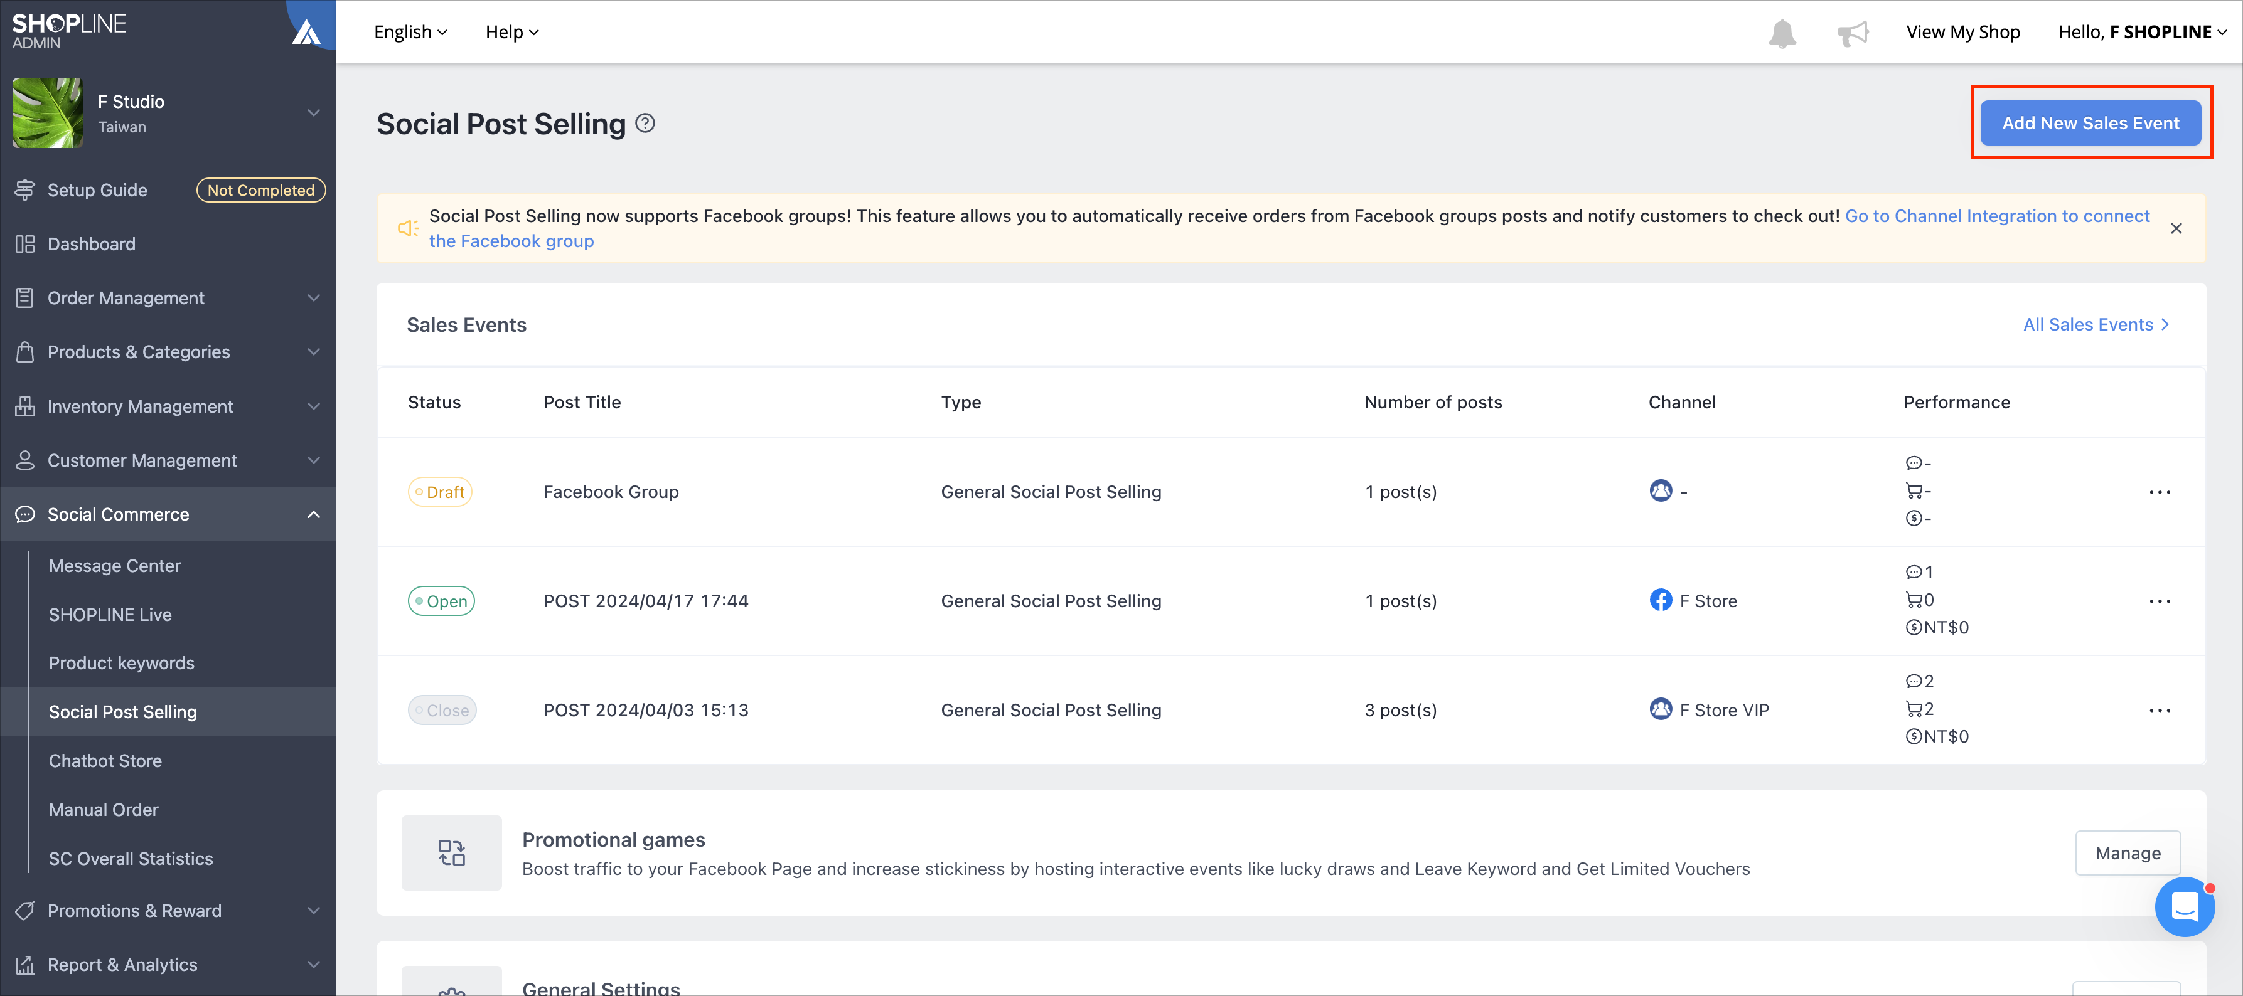Screen dimensions: 2243x996
Task: Click the Performance column header
Action: 1957,402
